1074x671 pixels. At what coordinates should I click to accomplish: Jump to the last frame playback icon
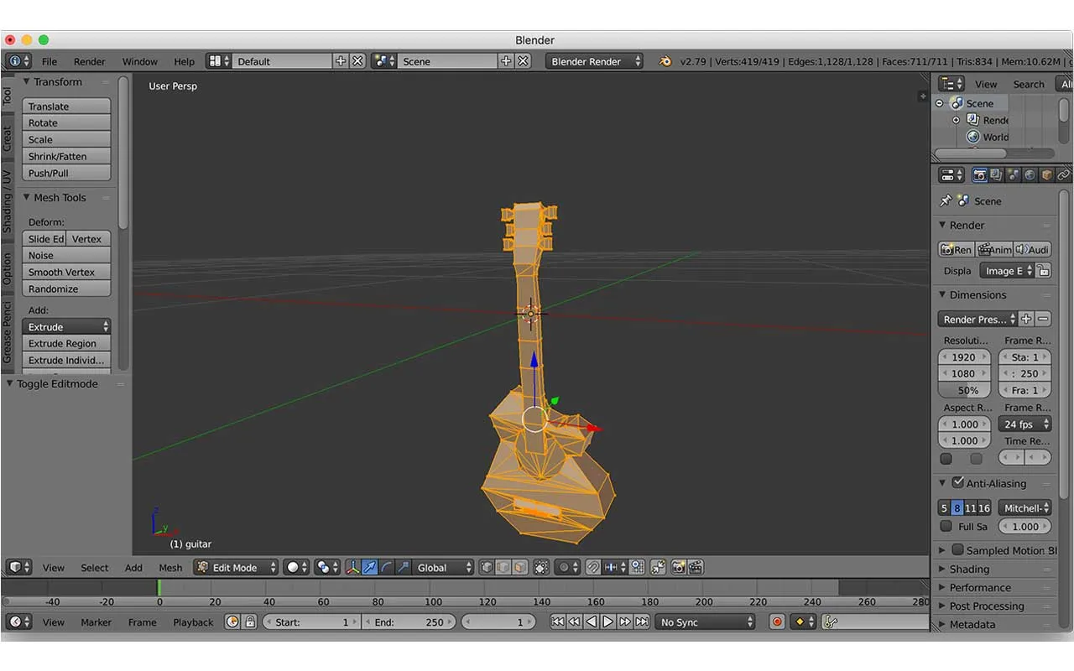tap(642, 622)
